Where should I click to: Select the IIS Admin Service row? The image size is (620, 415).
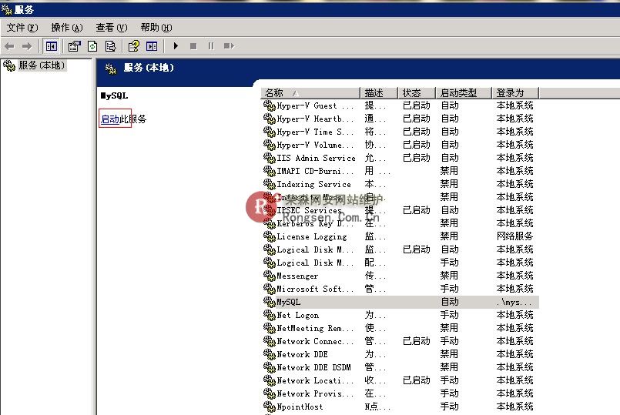[316, 159]
